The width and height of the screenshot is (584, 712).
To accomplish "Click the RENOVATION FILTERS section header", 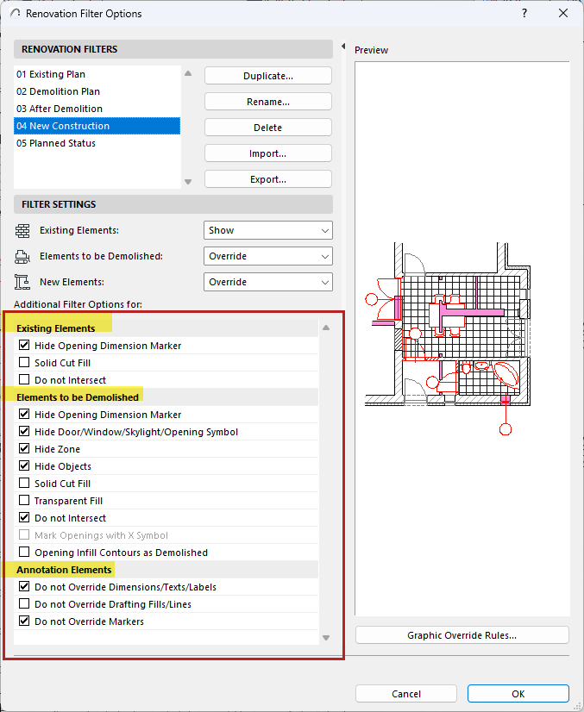I will pos(173,49).
